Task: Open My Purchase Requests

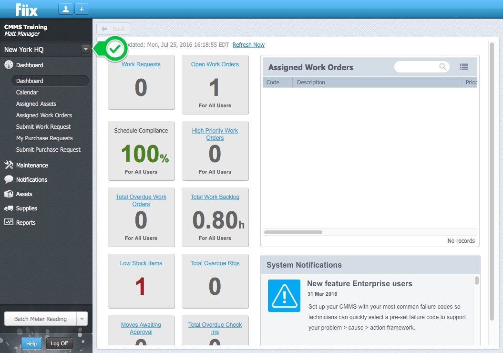Action: [x=44, y=138]
